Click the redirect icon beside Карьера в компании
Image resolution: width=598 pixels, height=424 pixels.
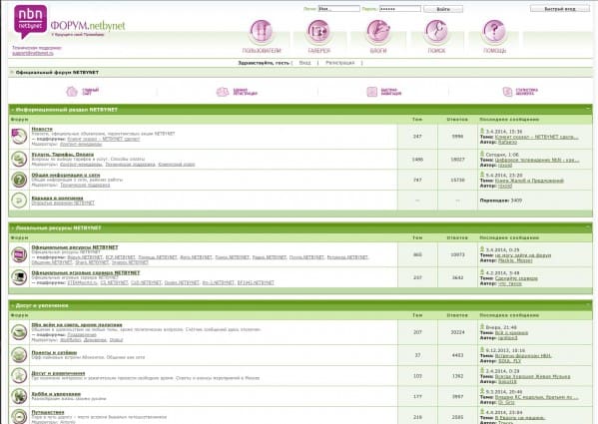[19, 200]
